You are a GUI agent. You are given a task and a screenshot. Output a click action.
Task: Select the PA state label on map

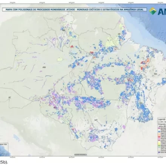112,66
